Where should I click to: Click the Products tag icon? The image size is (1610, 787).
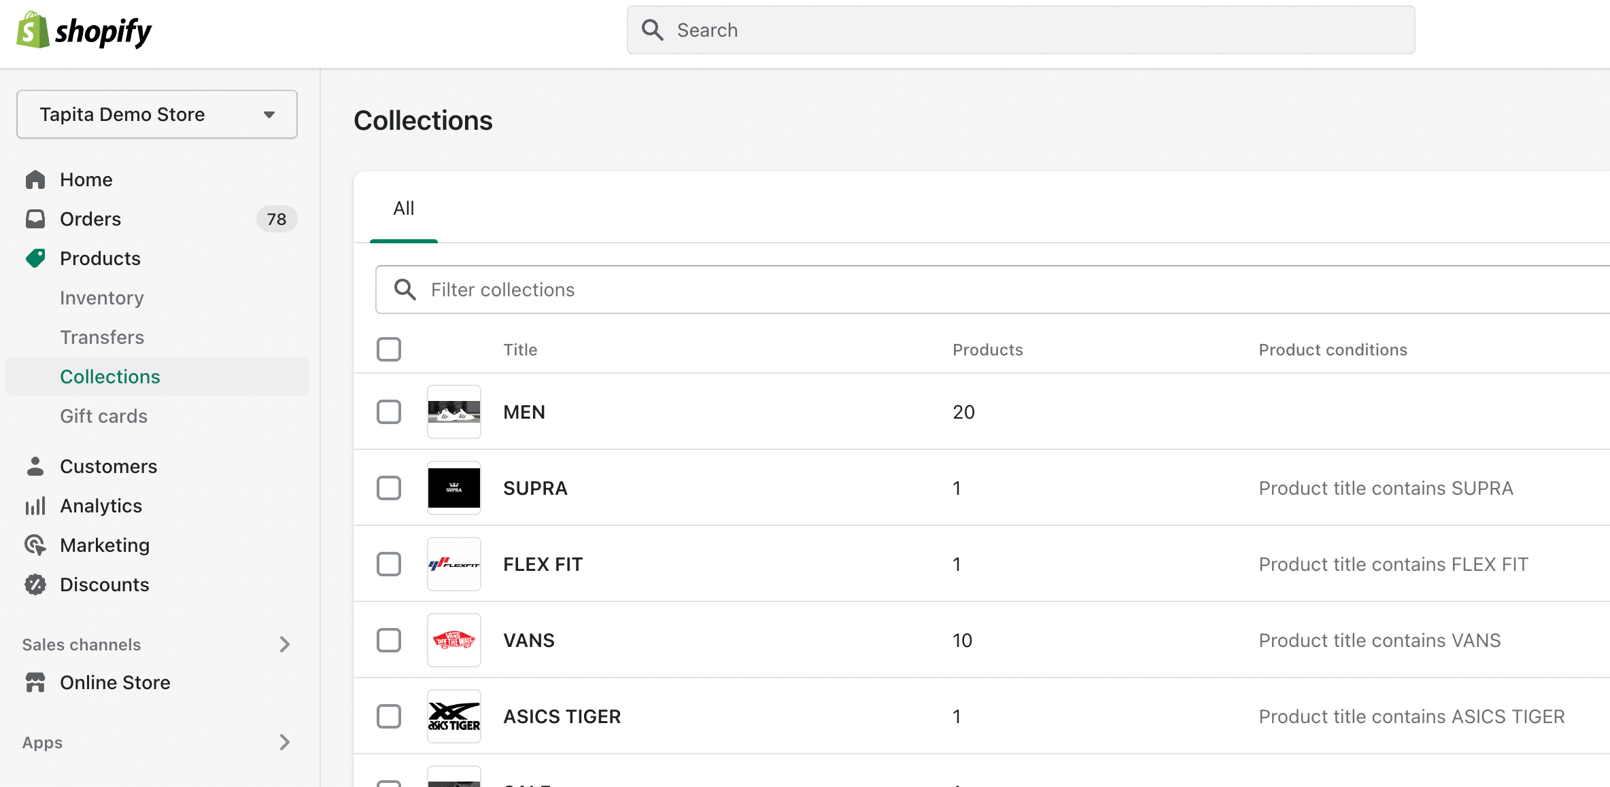point(35,258)
